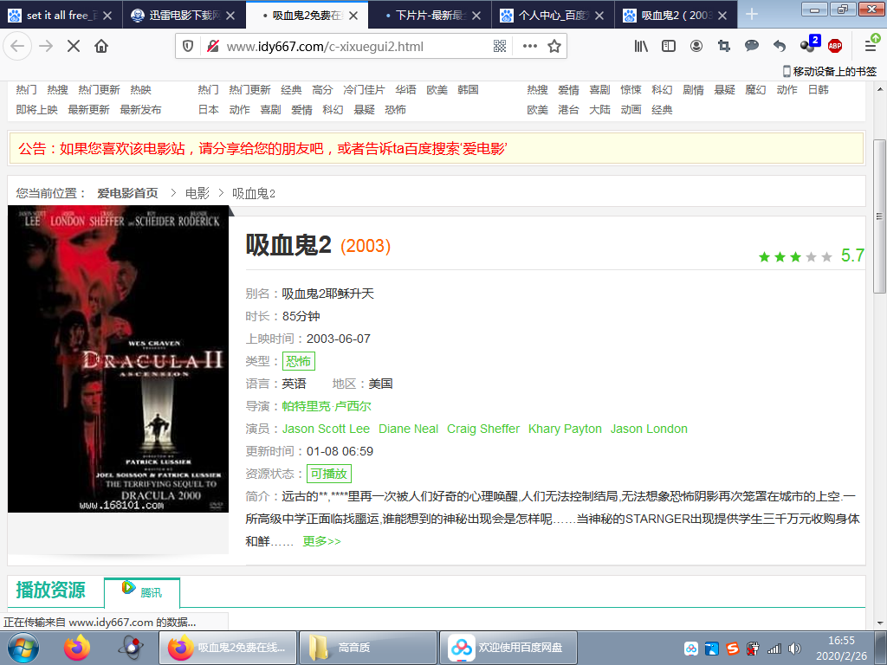Open the Firefox account icon
The height and width of the screenshot is (665, 887).
coord(696,47)
